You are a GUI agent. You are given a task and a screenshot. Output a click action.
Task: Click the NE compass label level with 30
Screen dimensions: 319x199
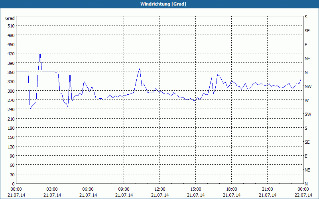point(307,170)
